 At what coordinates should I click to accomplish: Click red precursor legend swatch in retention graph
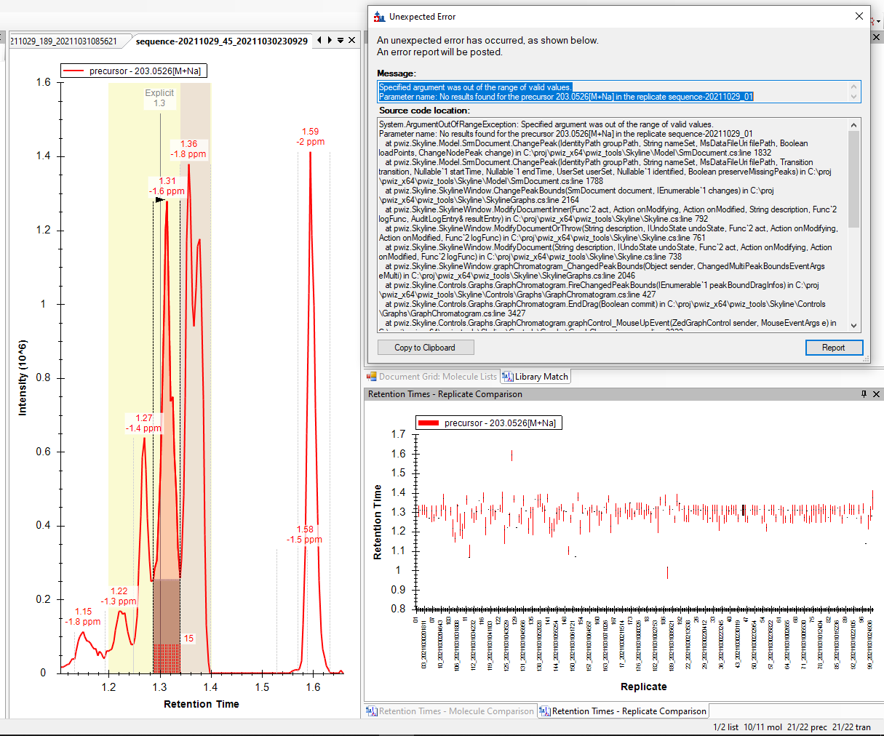point(429,423)
